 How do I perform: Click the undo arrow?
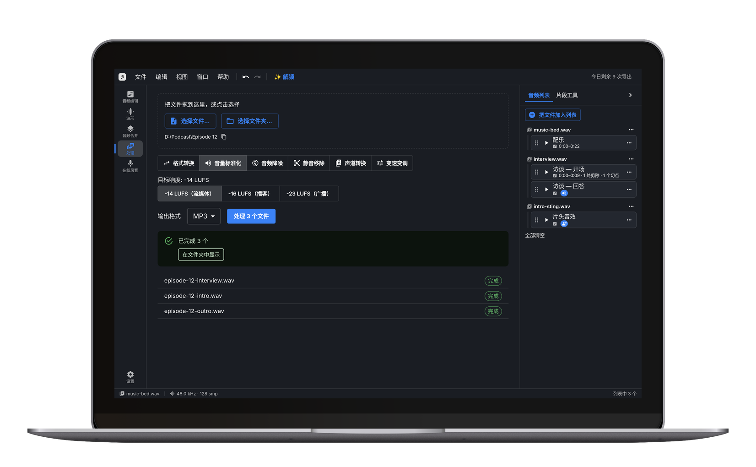[246, 77]
